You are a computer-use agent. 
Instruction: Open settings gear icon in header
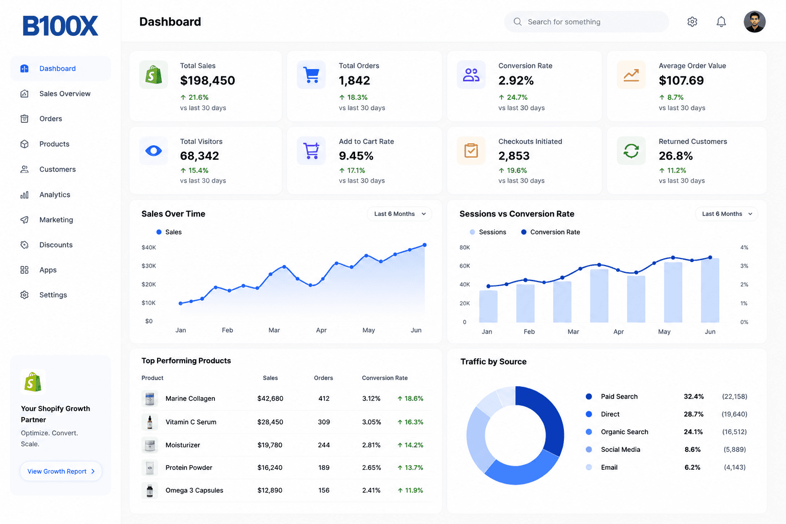tap(692, 21)
